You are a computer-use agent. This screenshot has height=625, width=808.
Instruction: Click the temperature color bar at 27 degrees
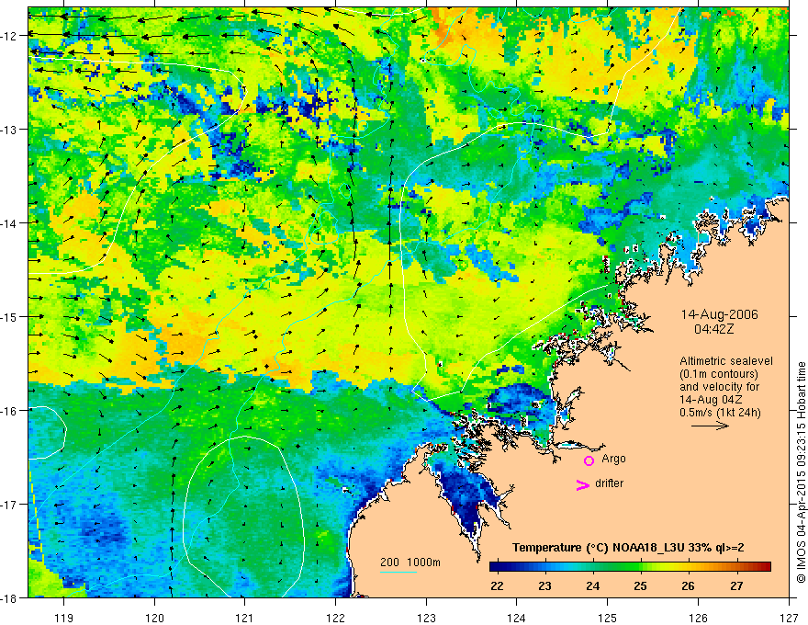point(737,567)
